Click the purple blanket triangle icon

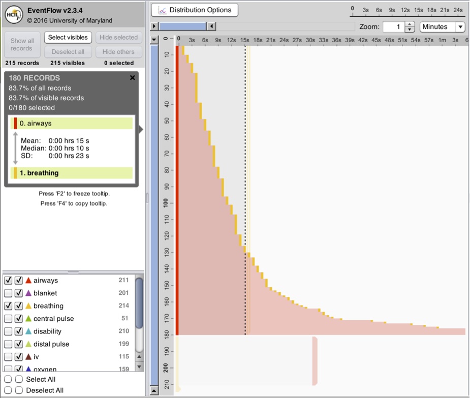tap(28, 293)
